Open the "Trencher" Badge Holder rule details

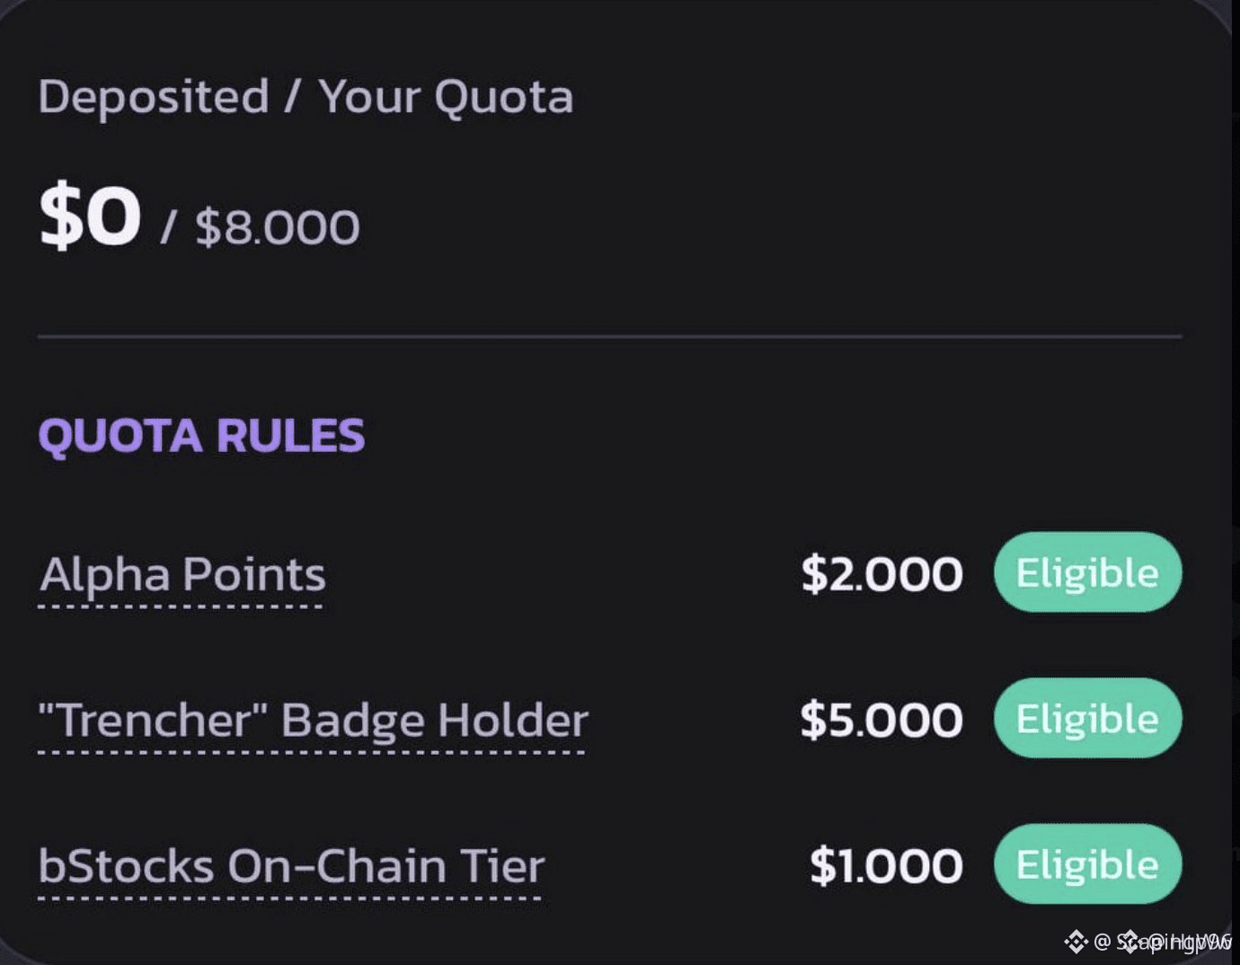[314, 721]
